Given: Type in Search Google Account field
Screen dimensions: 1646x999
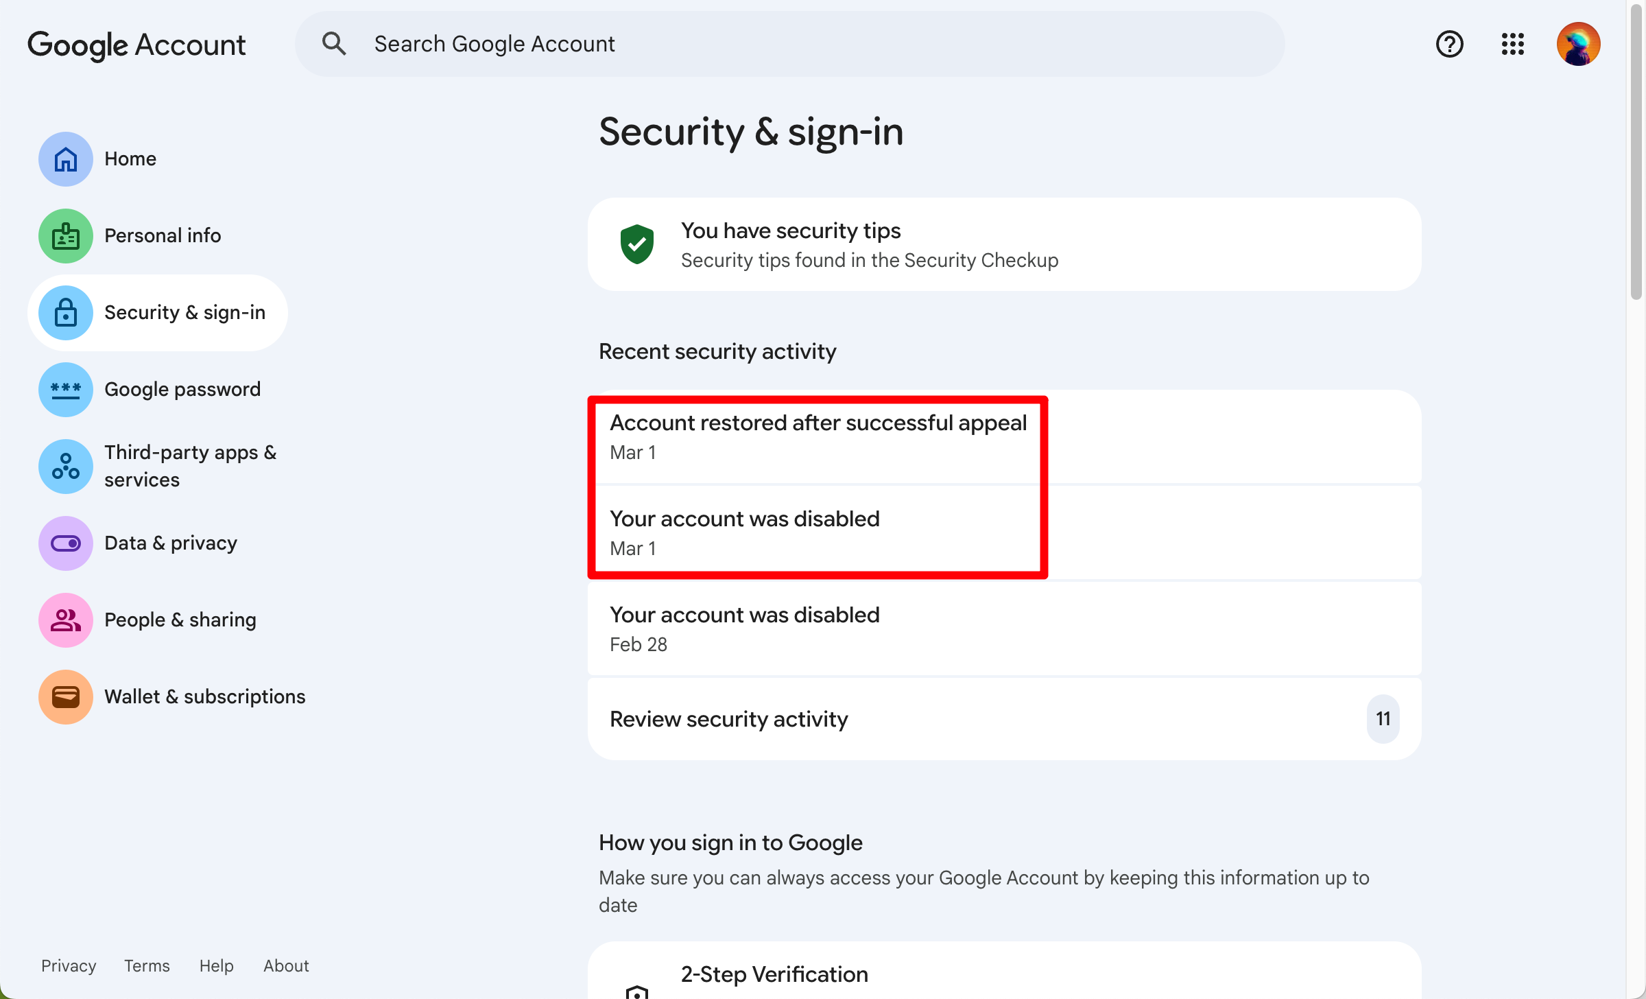Looking at the screenshot, I should coord(789,44).
